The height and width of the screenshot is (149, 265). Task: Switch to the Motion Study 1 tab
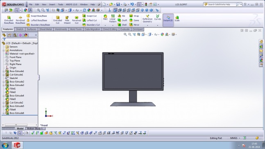(35, 129)
